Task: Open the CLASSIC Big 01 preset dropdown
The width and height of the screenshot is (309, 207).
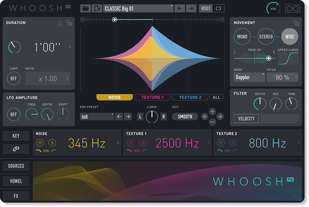Action: click(x=138, y=8)
